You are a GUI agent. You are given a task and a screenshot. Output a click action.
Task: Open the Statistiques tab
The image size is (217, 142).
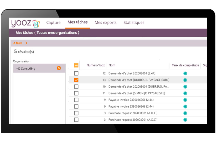[x=134, y=23]
